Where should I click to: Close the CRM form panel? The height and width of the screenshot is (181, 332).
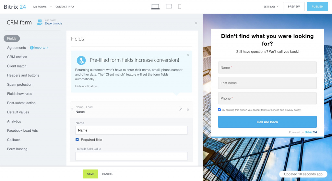[x=196, y=23]
